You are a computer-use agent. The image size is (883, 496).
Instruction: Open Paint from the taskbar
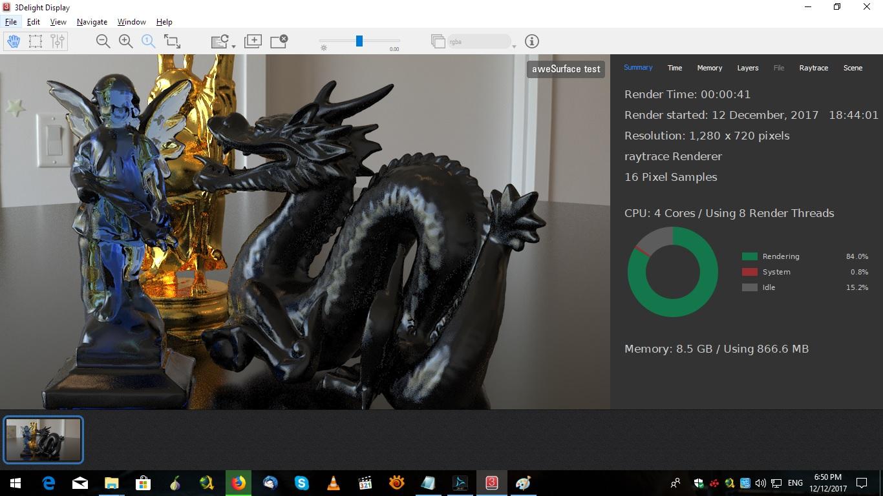[x=524, y=482]
